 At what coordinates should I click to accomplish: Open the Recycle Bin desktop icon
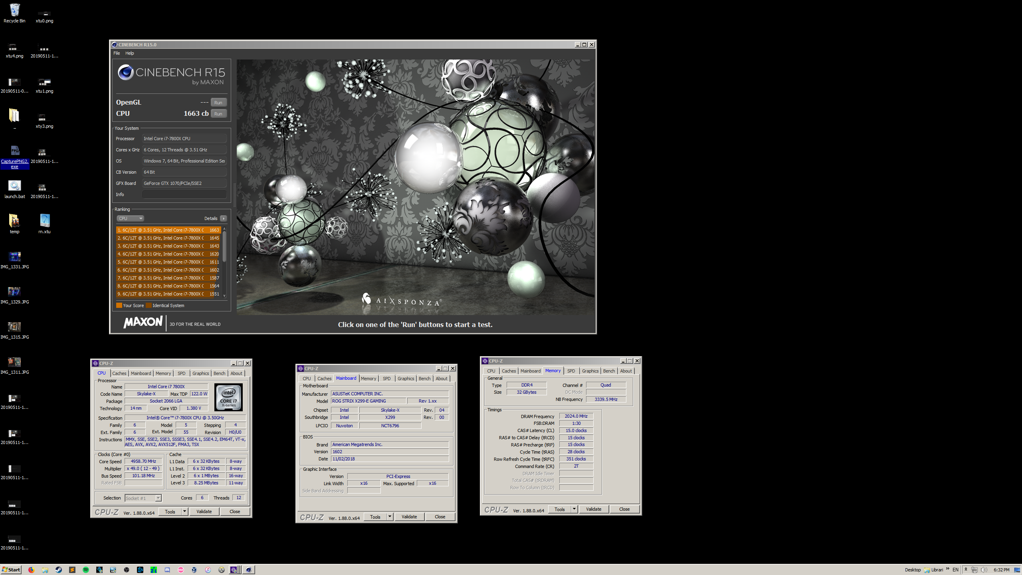point(14,13)
